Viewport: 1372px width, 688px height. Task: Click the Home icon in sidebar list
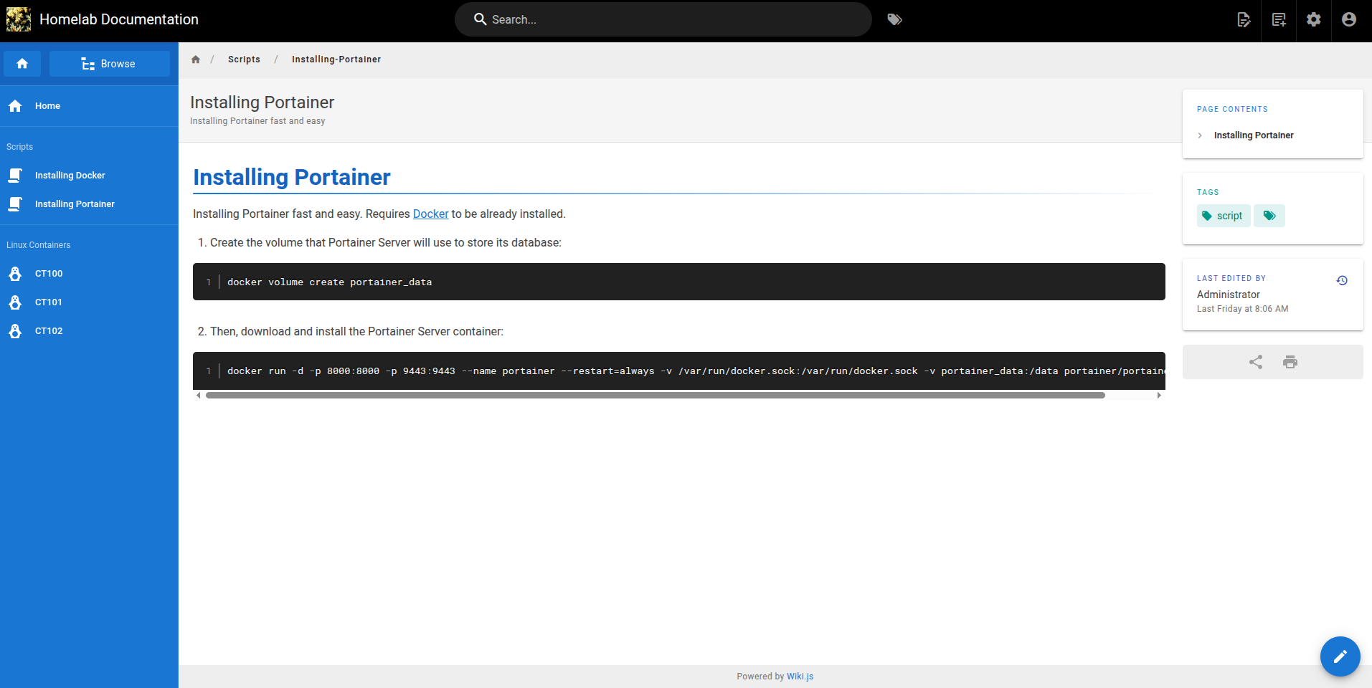pyautogui.click(x=15, y=106)
